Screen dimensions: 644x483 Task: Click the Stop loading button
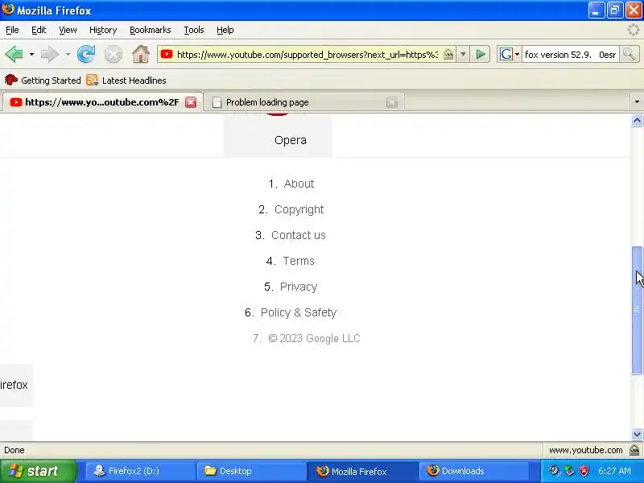(x=113, y=54)
